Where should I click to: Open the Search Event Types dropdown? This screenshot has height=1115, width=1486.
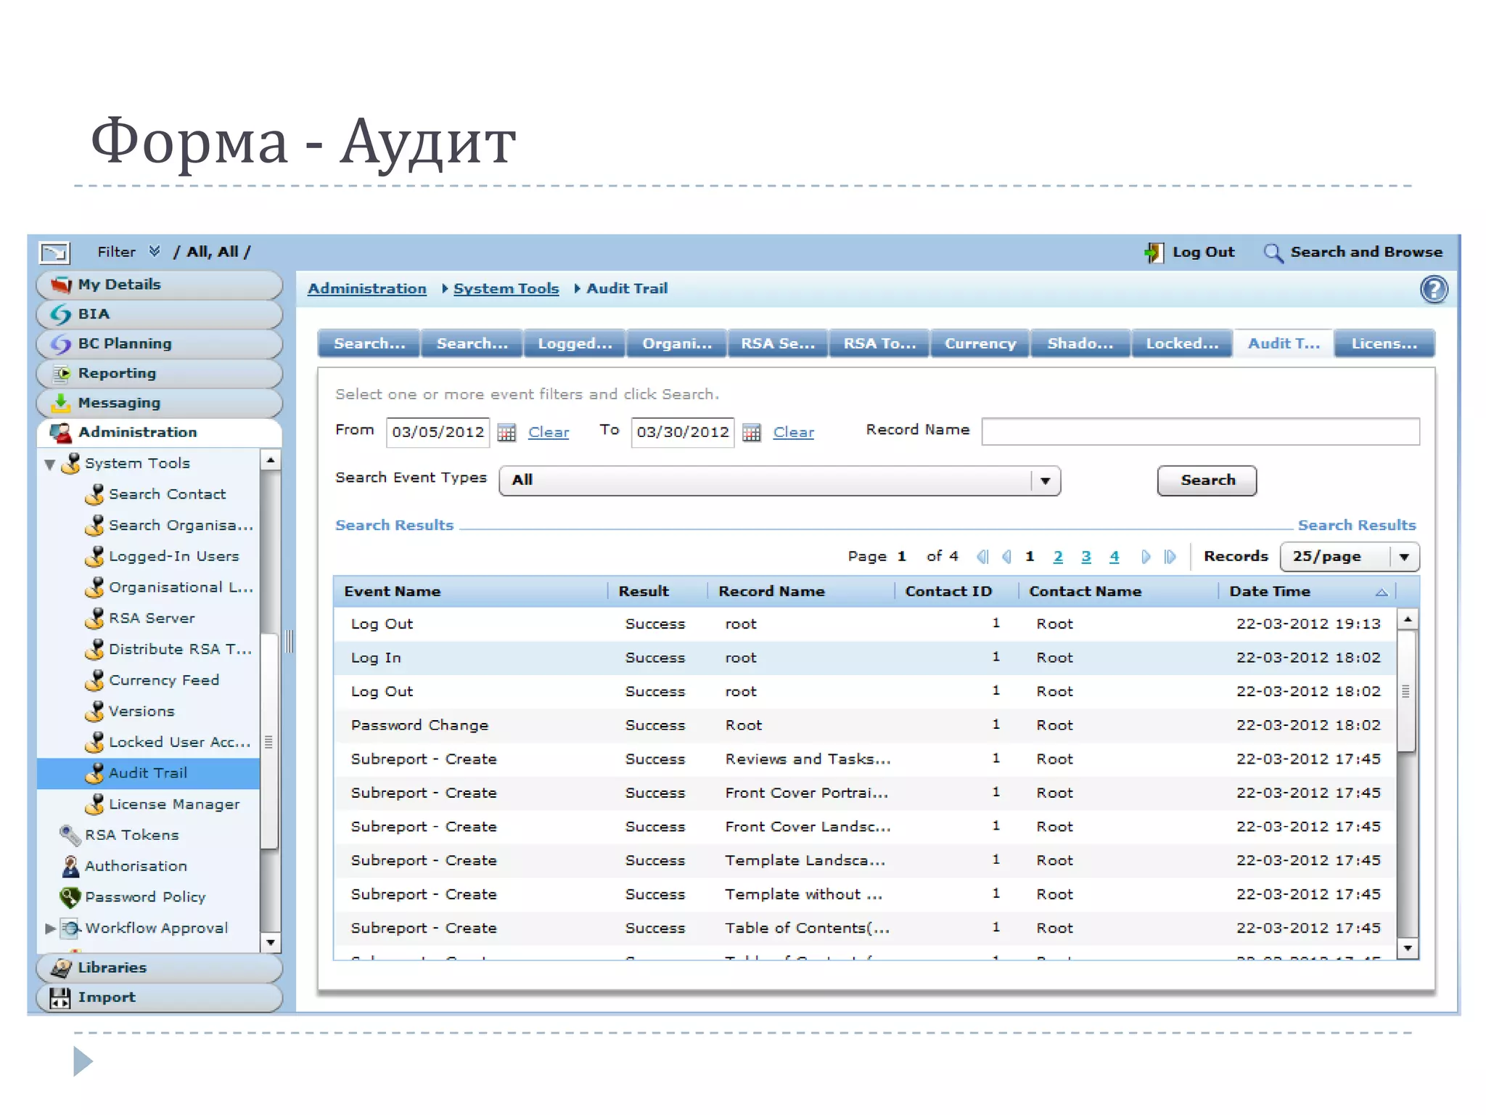click(1045, 481)
